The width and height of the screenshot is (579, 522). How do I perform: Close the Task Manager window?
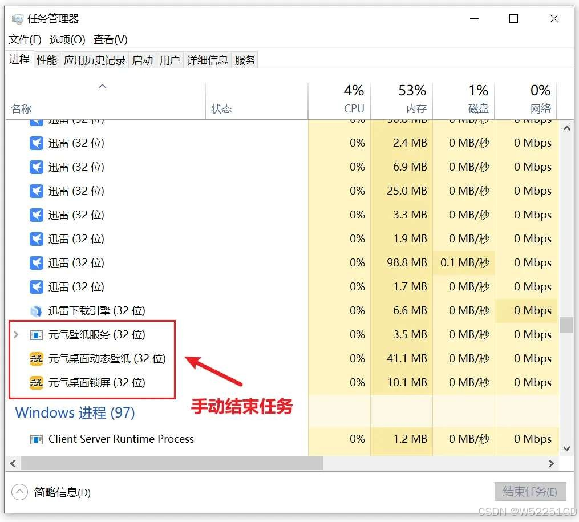pyautogui.click(x=554, y=18)
